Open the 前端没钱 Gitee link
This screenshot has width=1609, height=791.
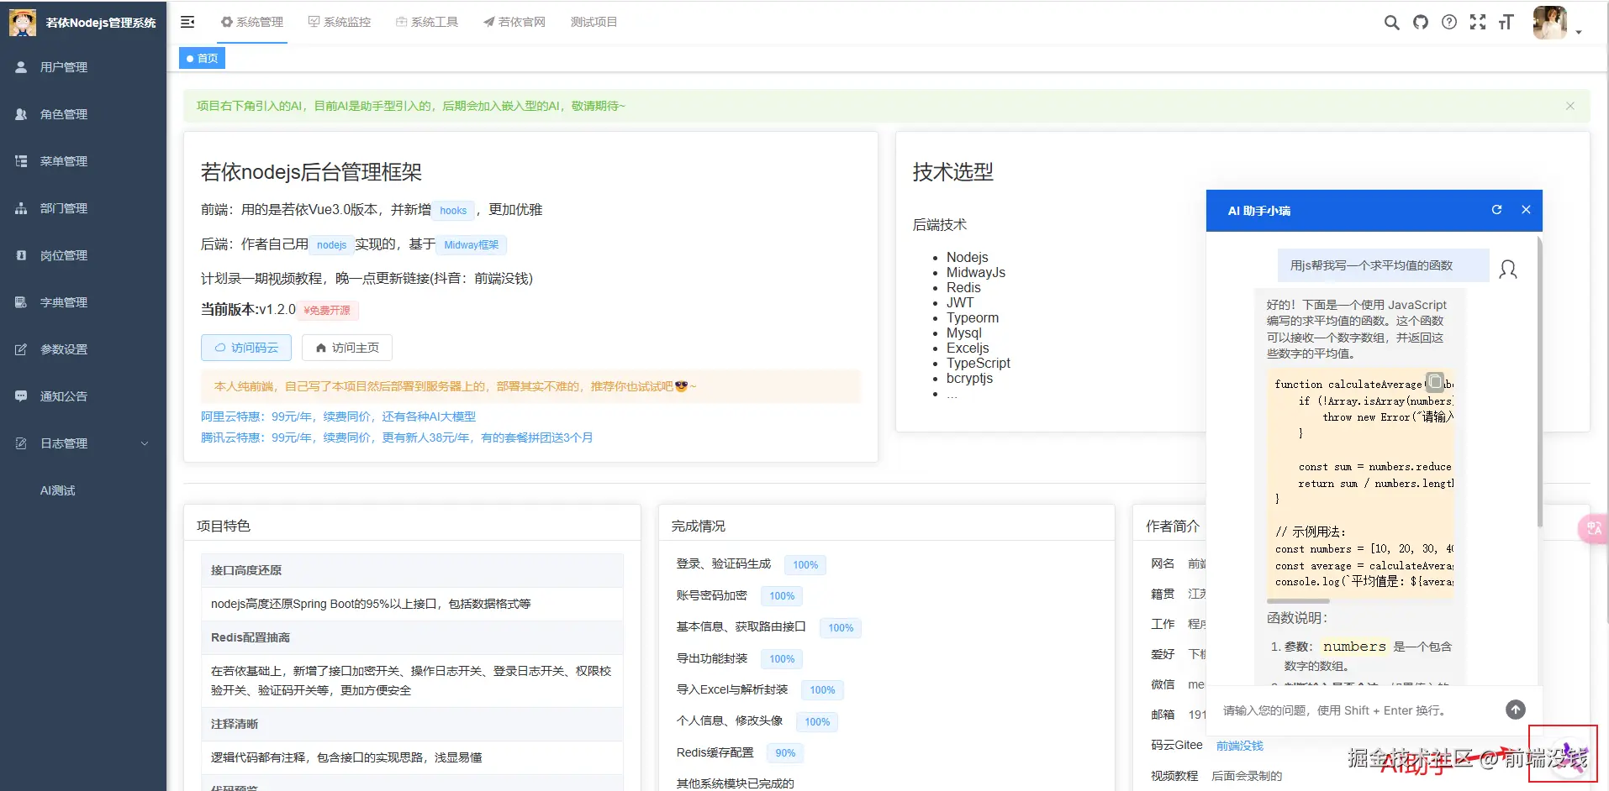1240,746
